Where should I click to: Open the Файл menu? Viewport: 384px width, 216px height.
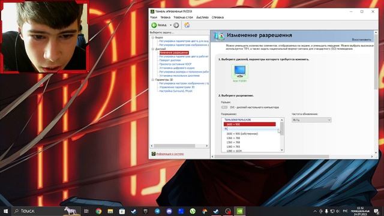pyautogui.click(x=154, y=17)
